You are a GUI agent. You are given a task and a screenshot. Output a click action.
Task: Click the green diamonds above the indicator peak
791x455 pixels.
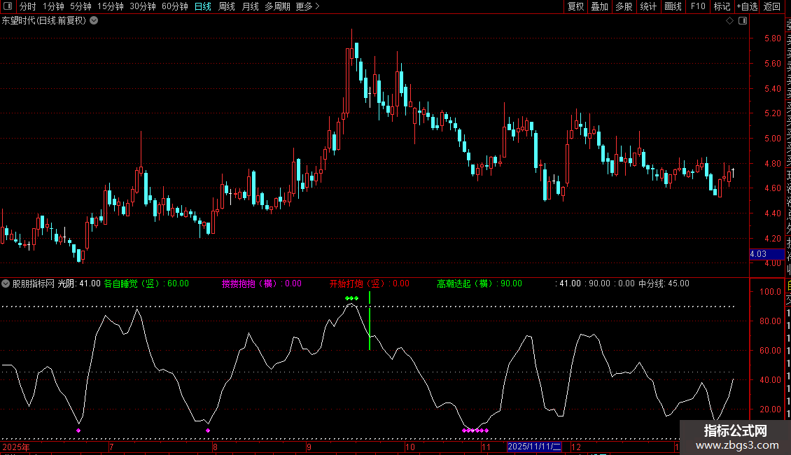click(351, 298)
